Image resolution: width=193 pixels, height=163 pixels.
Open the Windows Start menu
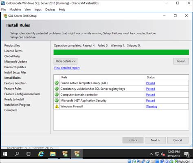coord(5,154)
